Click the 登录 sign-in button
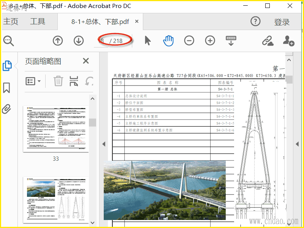304x228 pixels. click(x=282, y=22)
